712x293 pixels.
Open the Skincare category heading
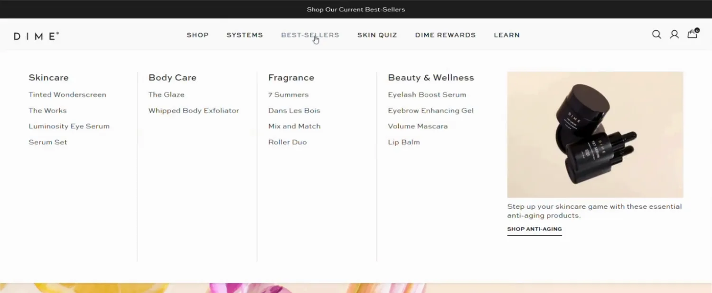coord(48,78)
